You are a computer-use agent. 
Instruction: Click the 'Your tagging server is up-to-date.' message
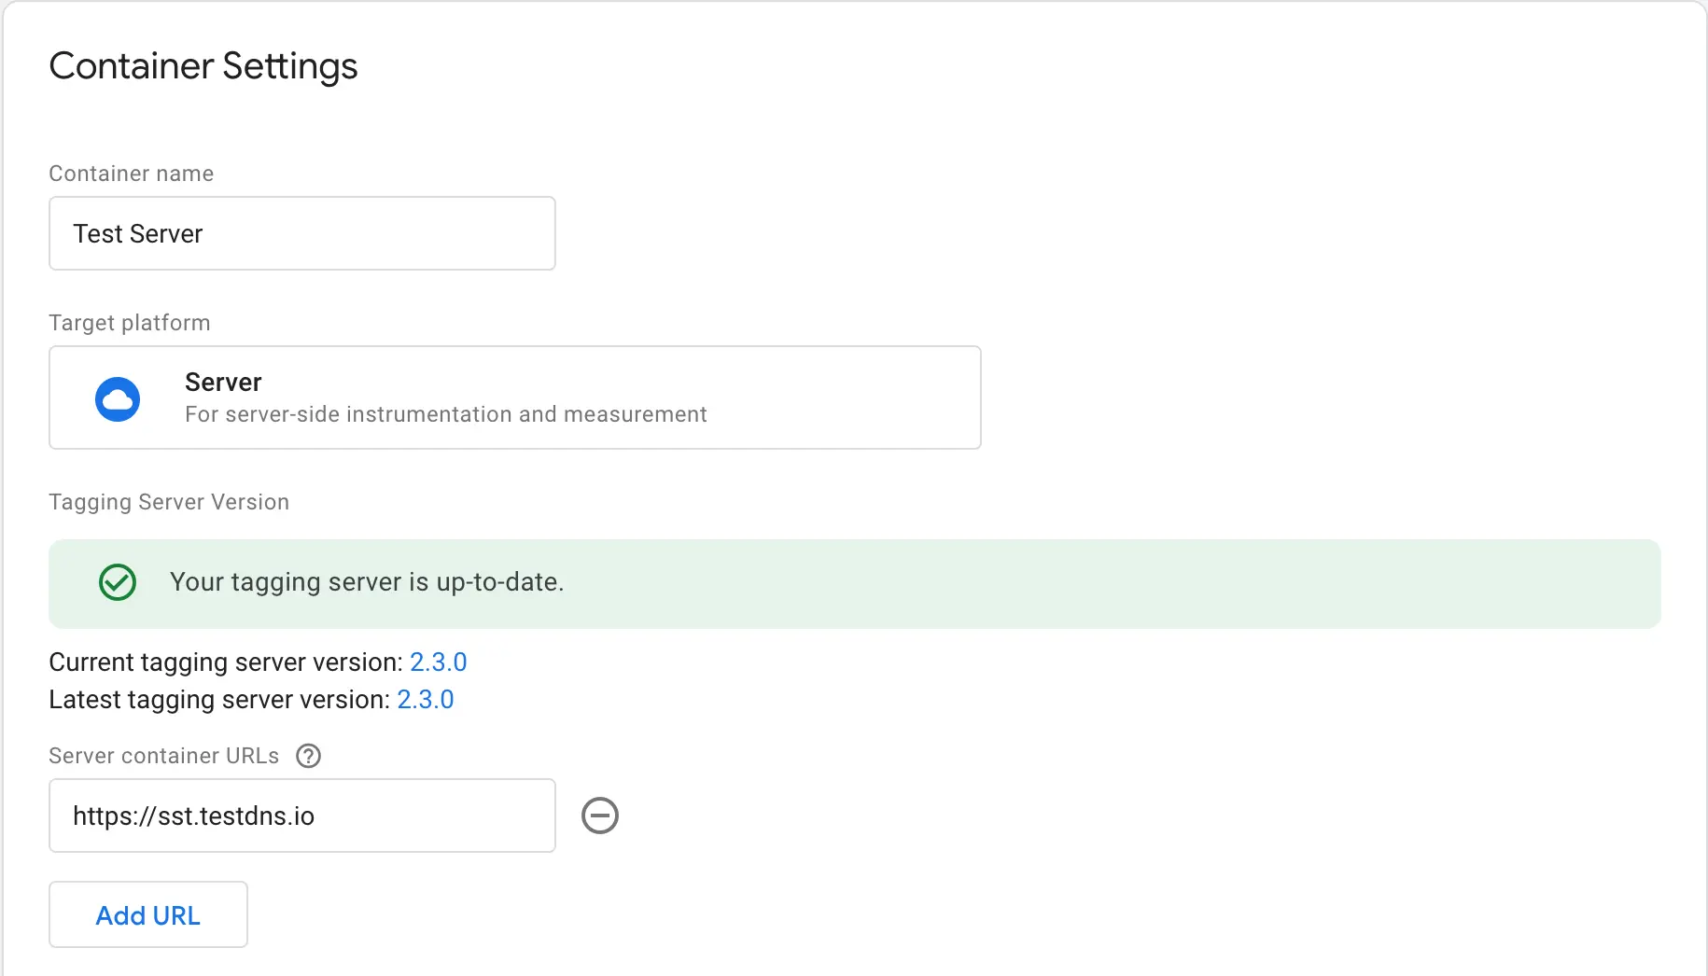[x=367, y=582]
